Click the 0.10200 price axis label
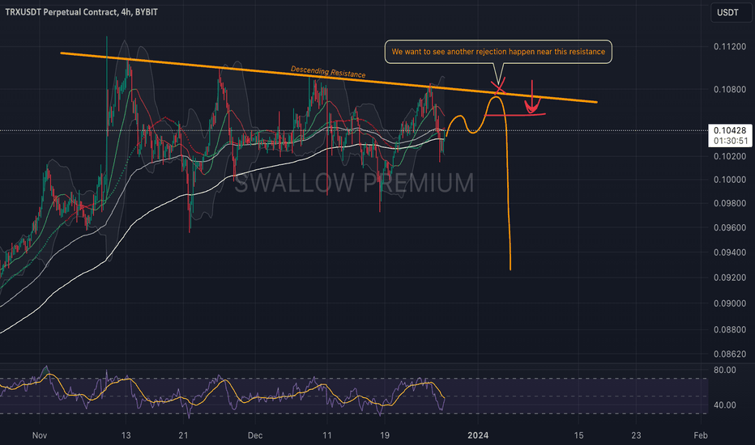 click(729, 156)
